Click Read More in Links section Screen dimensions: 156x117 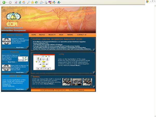[x=76, y=66]
